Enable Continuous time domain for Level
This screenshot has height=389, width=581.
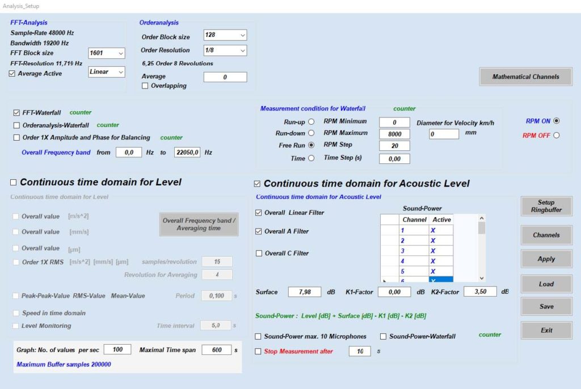14,183
